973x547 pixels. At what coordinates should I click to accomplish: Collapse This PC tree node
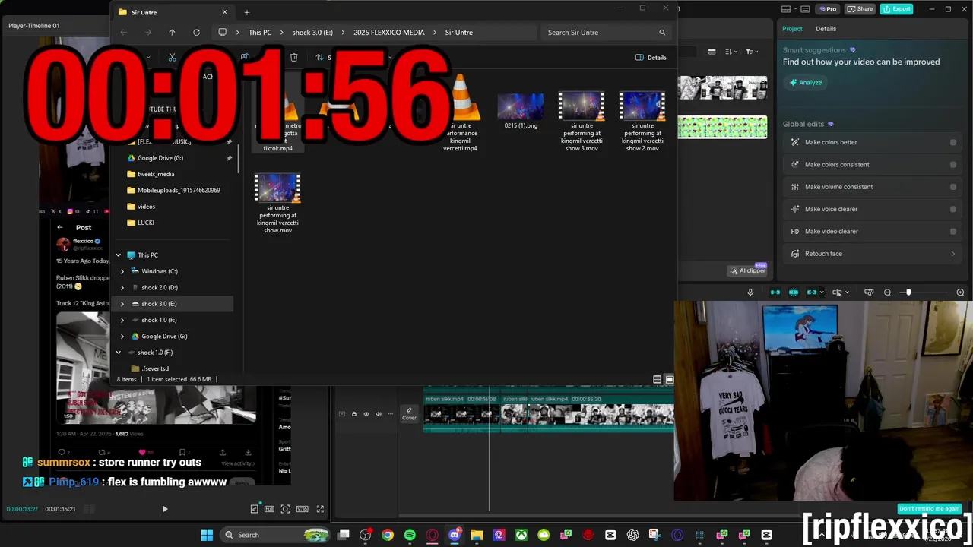(119, 255)
